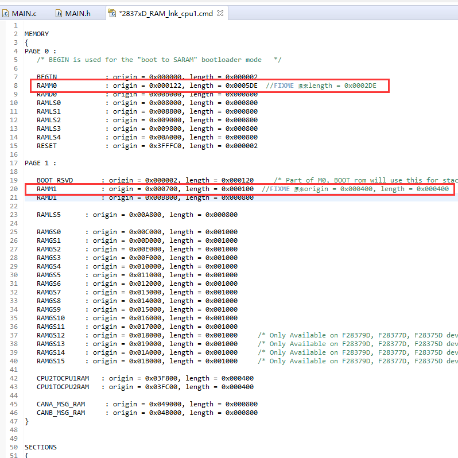The image size is (458, 458).
Task: Click the RAMM1 memory entry name
Action: 46,189
